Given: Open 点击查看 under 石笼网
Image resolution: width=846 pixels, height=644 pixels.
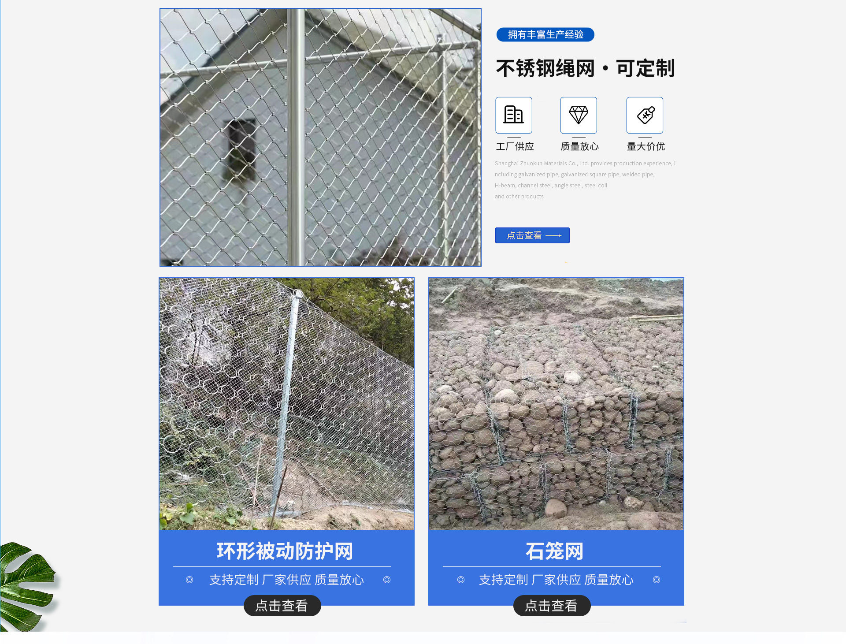Looking at the screenshot, I should coord(552,606).
